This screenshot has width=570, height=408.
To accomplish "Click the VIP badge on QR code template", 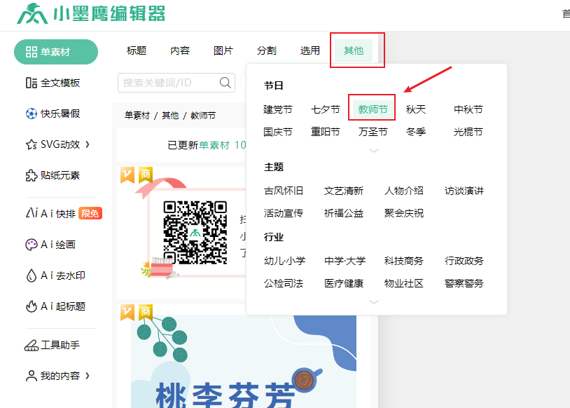I will coord(127,175).
